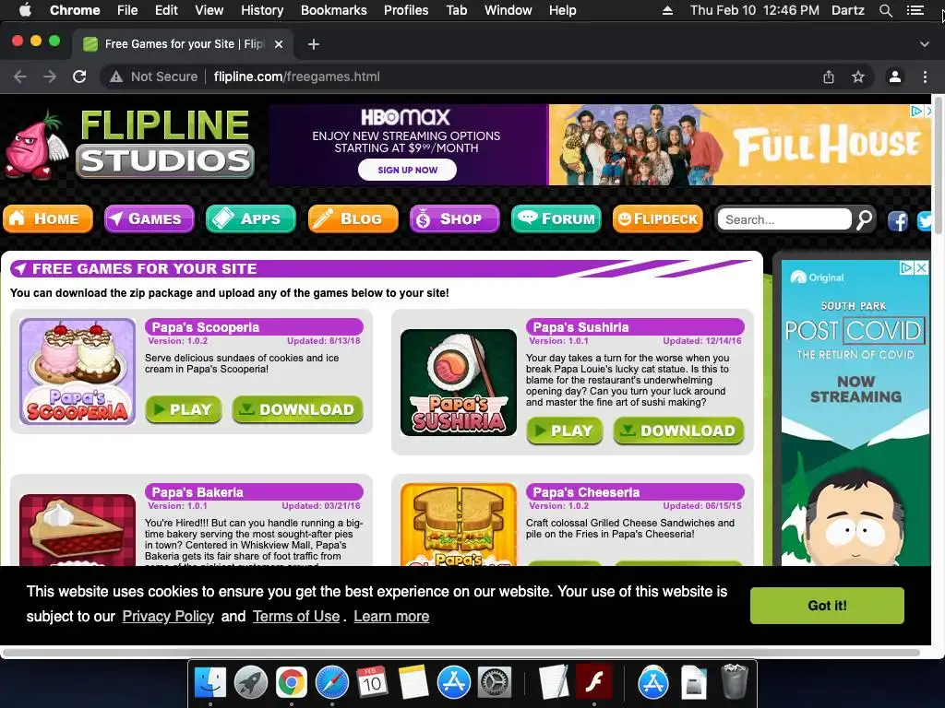945x708 pixels.
Task: Open TextEdit from the dock
Action: pyautogui.click(x=554, y=683)
